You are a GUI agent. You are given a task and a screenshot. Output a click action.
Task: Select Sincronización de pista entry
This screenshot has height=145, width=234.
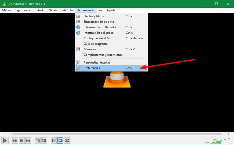pyautogui.click(x=111, y=22)
